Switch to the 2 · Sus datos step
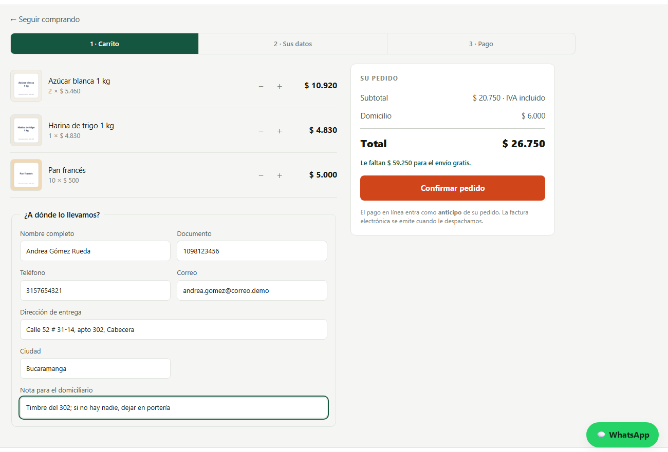The height and width of the screenshot is (452, 668). coord(293,44)
